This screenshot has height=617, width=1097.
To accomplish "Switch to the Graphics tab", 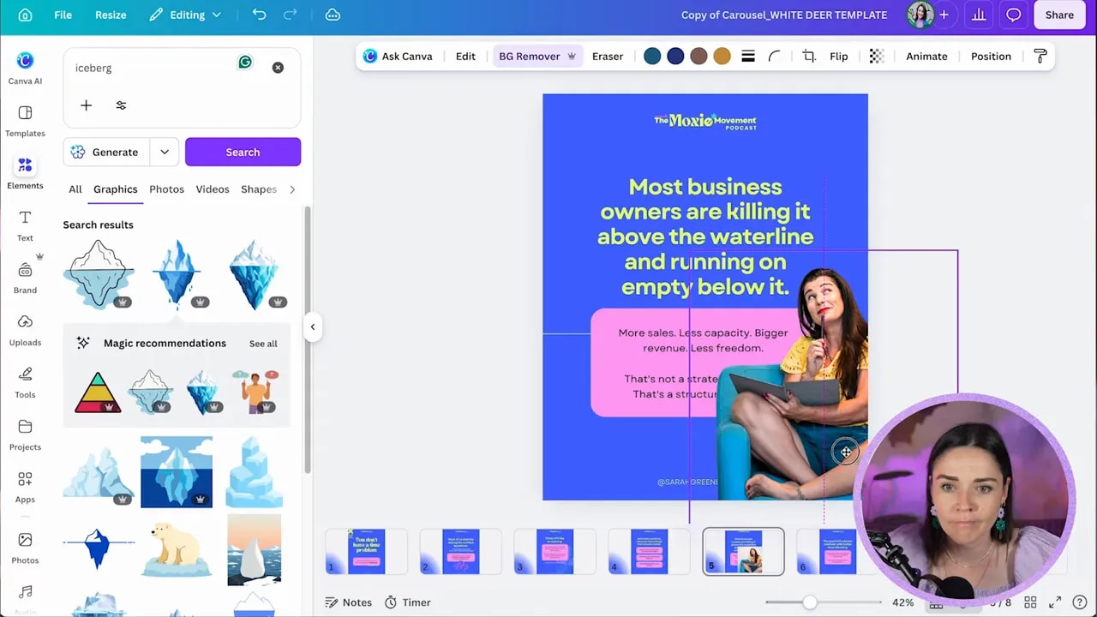I will coord(116,189).
